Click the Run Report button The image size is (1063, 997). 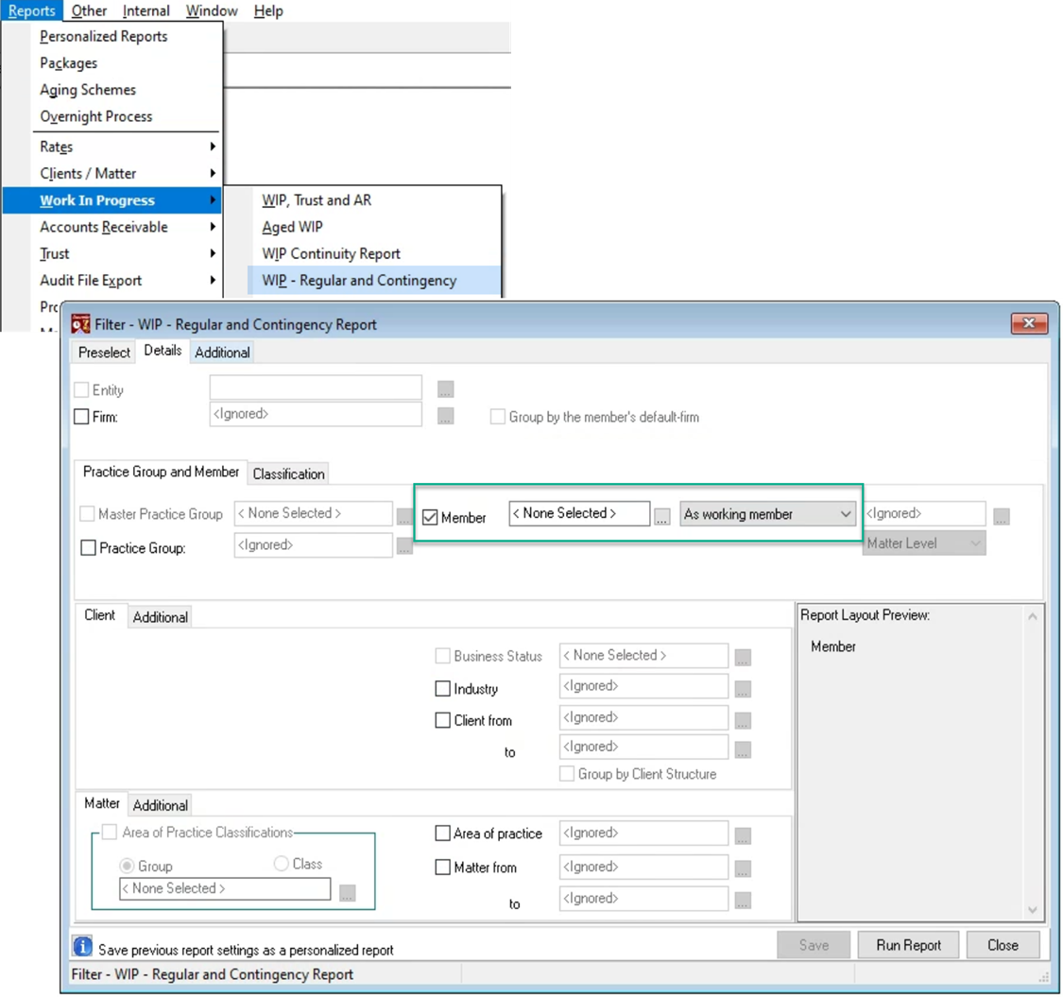[x=908, y=945]
